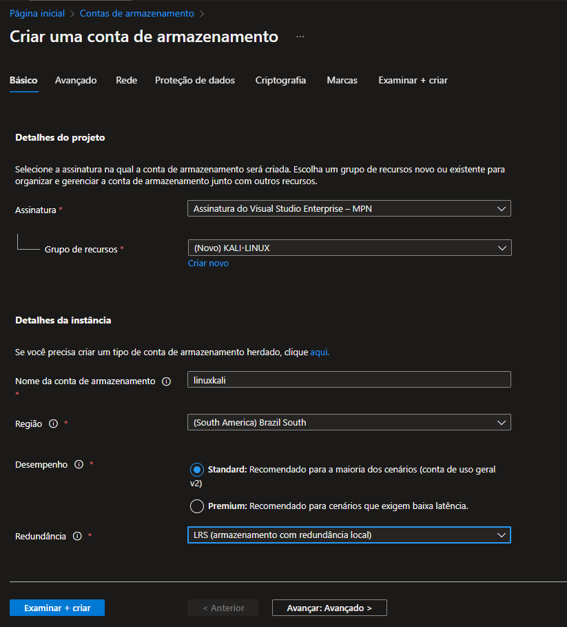This screenshot has height=627, width=567.
Task: Click info icon beside Redundância label
Action: tap(77, 536)
